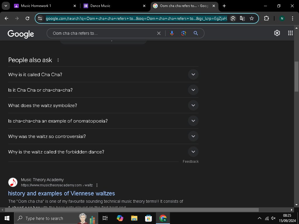Click the horizontal scrollbar thumb
This screenshot has width=299, height=224.
pyautogui.click(x=132, y=210)
